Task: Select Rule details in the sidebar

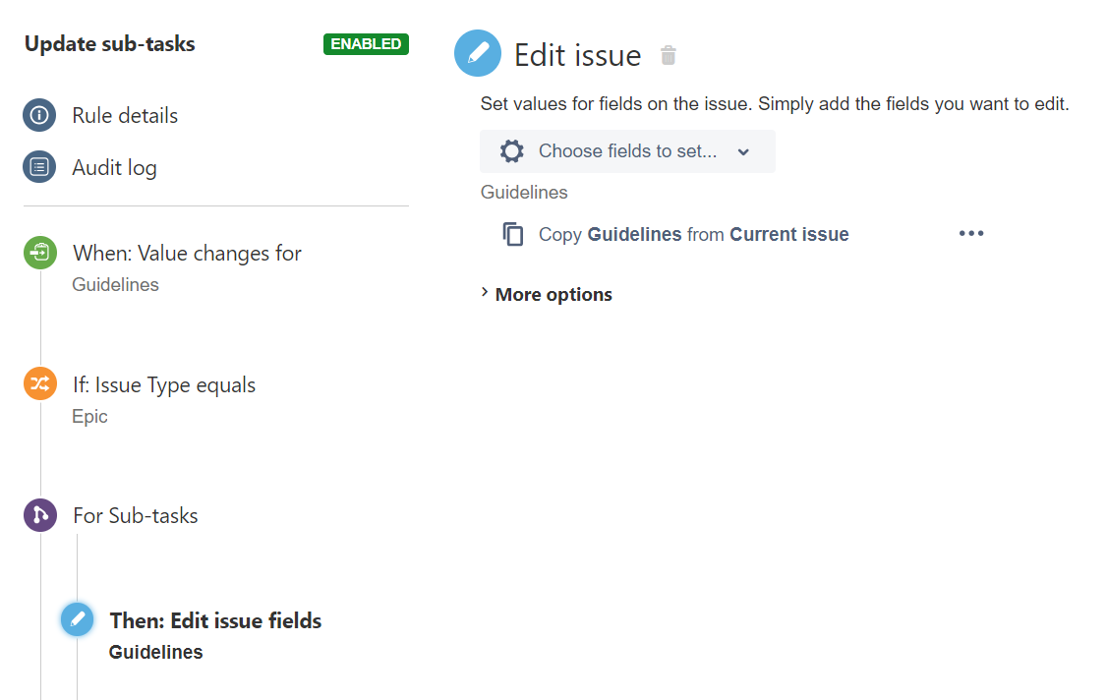Action: click(125, 115)
